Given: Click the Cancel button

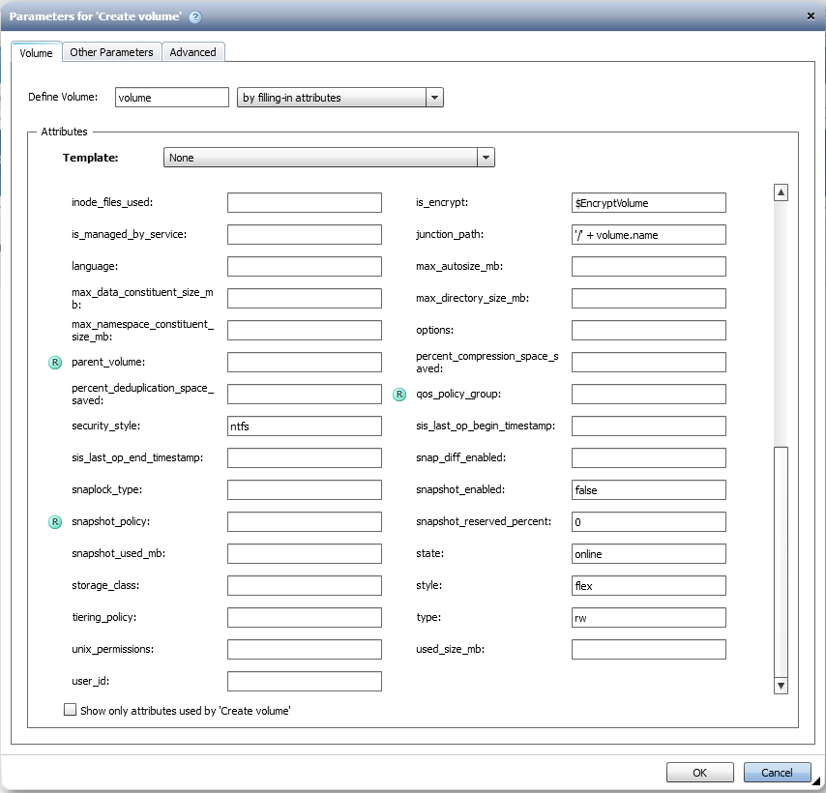Looking at the screenshot, I should tap(777, 773).
